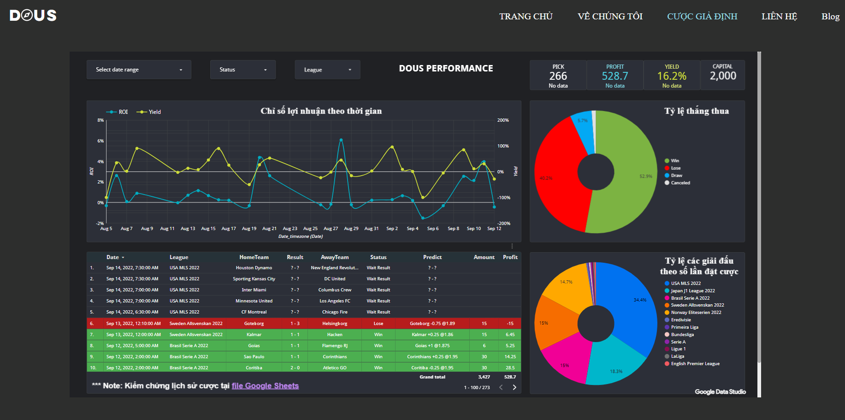
Task: Click the Google Data Studio logo
Action: tap(720, 392)
